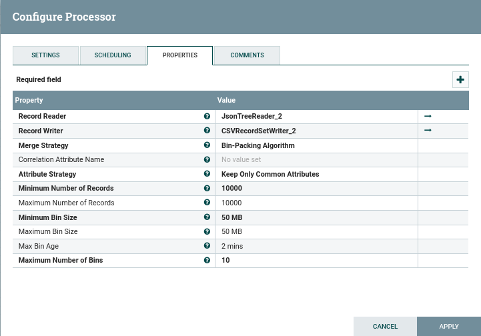Show help icon for Maximum Number of Bins
This screenshot has width=481, height=336.
pyautogui.click(x=207, y=261)
